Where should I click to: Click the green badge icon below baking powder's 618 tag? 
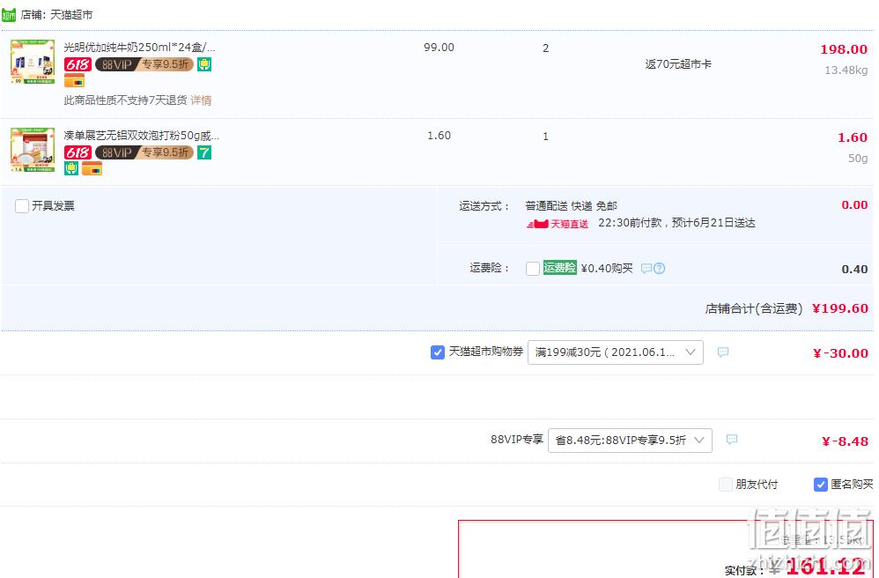(x=71, y=168)
